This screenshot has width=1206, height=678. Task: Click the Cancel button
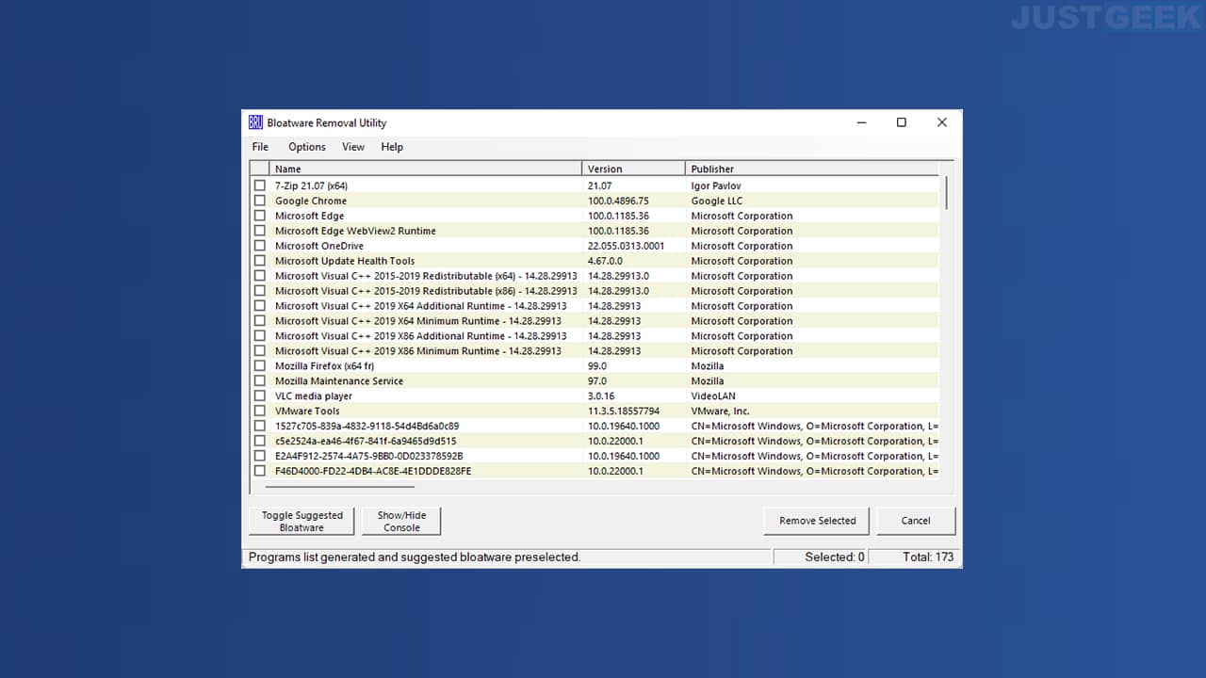(916, 521)
